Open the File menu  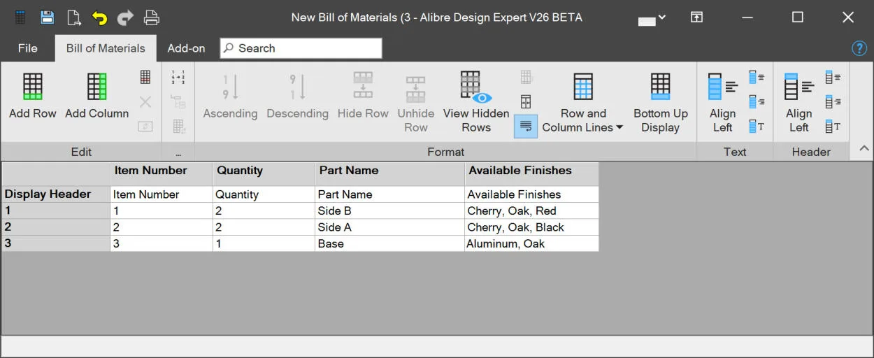point(28,48)
